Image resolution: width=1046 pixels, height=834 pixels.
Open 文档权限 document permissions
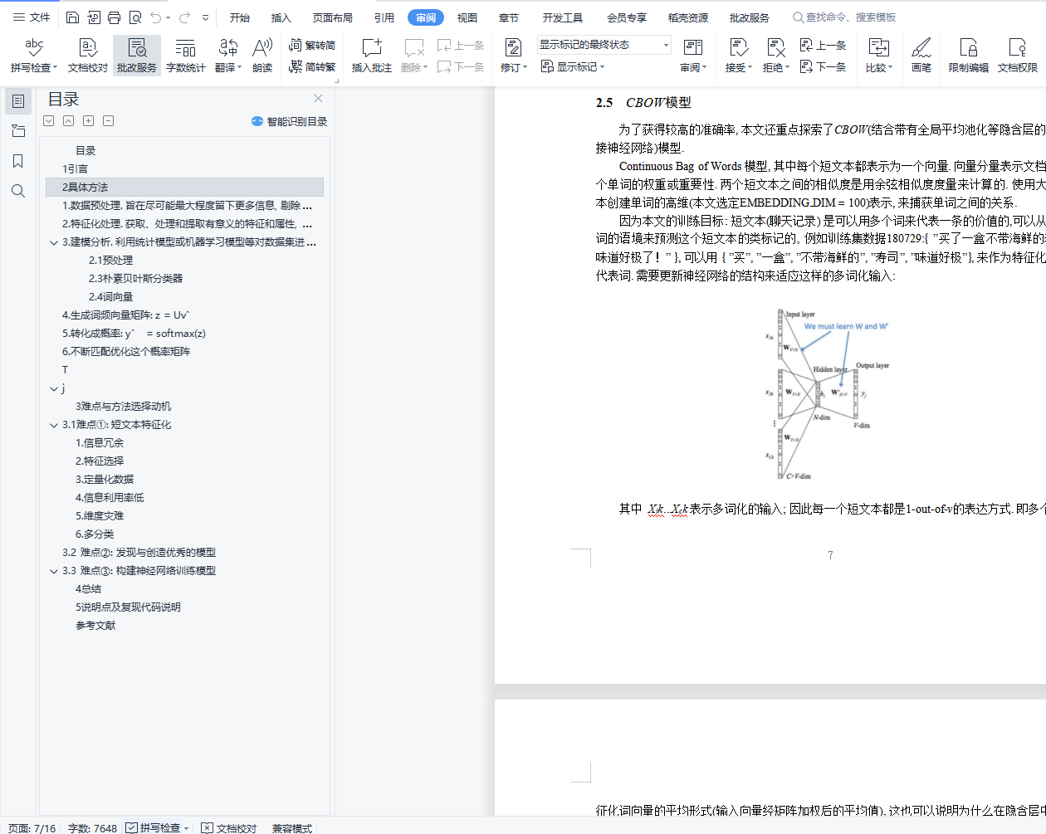pyautogui.click(x=1017, y=56)
